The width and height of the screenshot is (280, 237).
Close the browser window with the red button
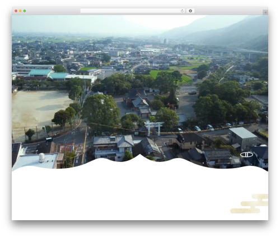(x=16, y=11)
